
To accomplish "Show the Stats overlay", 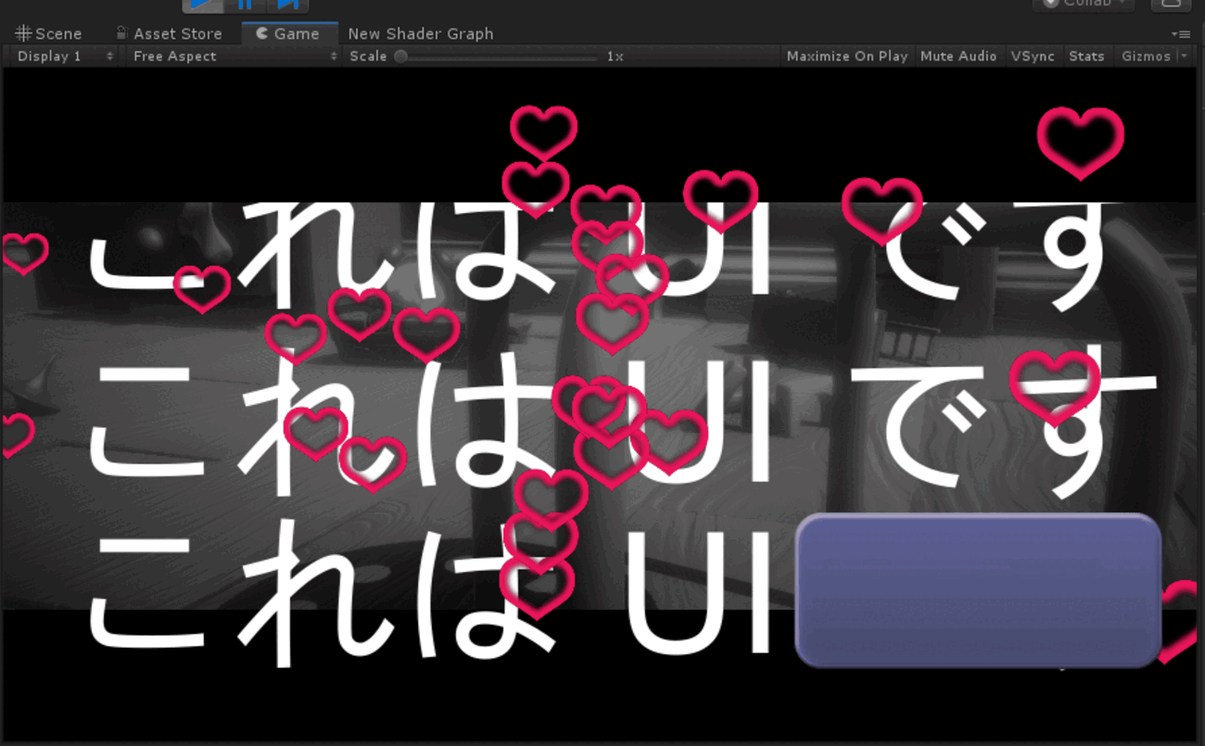I will (1086, 57).
